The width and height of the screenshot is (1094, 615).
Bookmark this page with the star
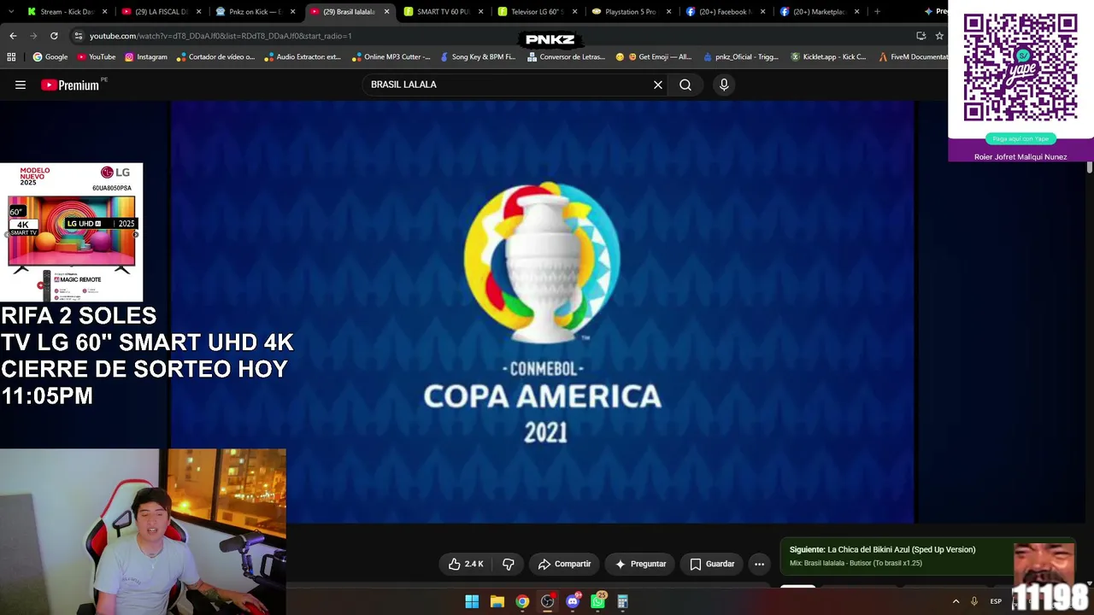click(x=939, y=36)
